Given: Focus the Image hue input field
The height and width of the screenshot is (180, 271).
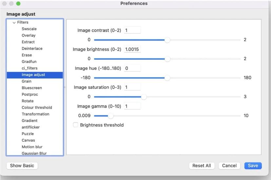Looking at the screenshot, I should coord(132,68).
